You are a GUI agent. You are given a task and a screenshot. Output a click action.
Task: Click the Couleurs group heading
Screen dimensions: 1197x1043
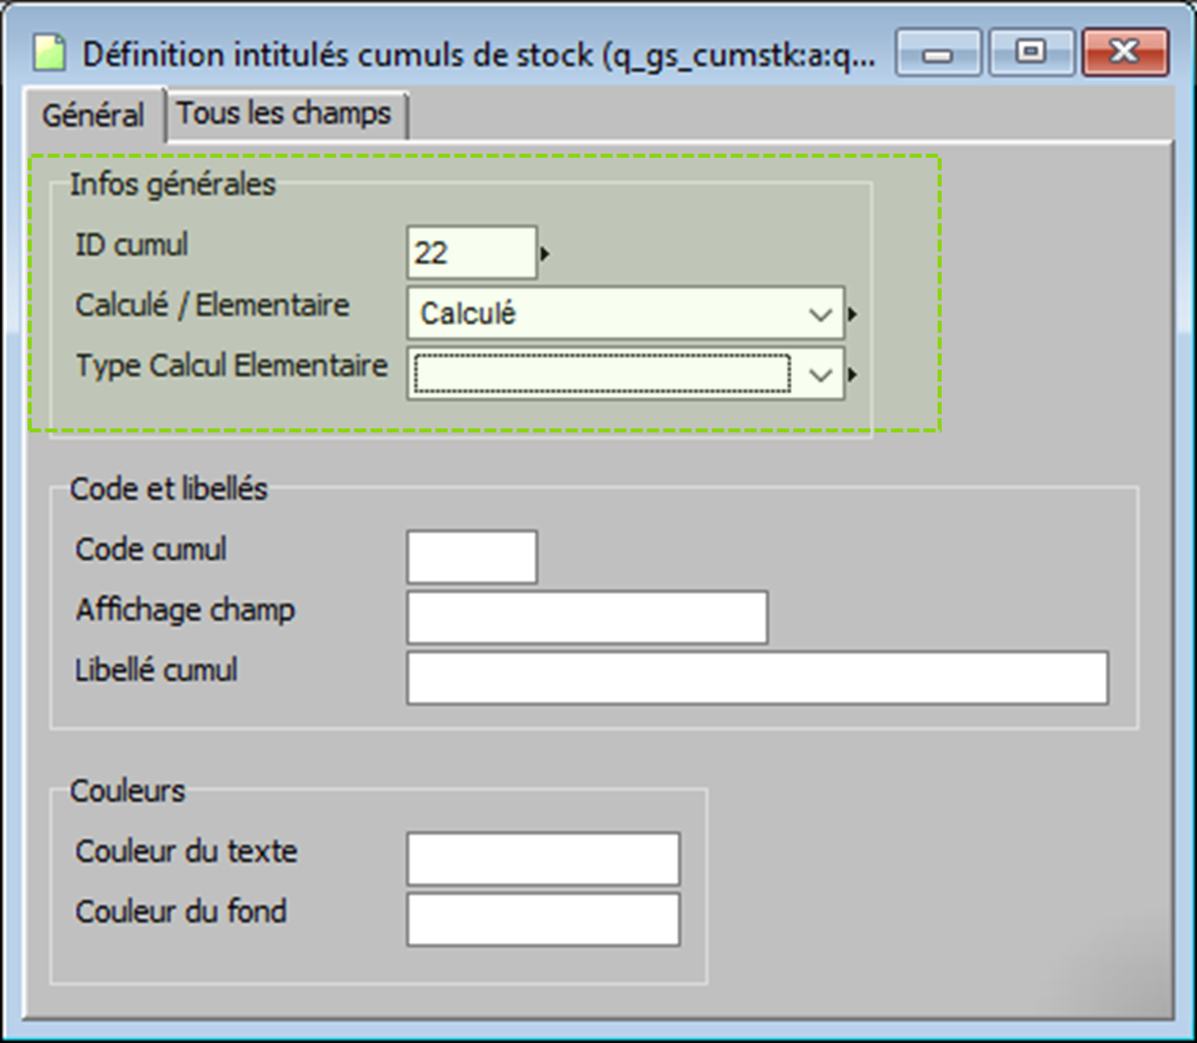click(128, 791)
